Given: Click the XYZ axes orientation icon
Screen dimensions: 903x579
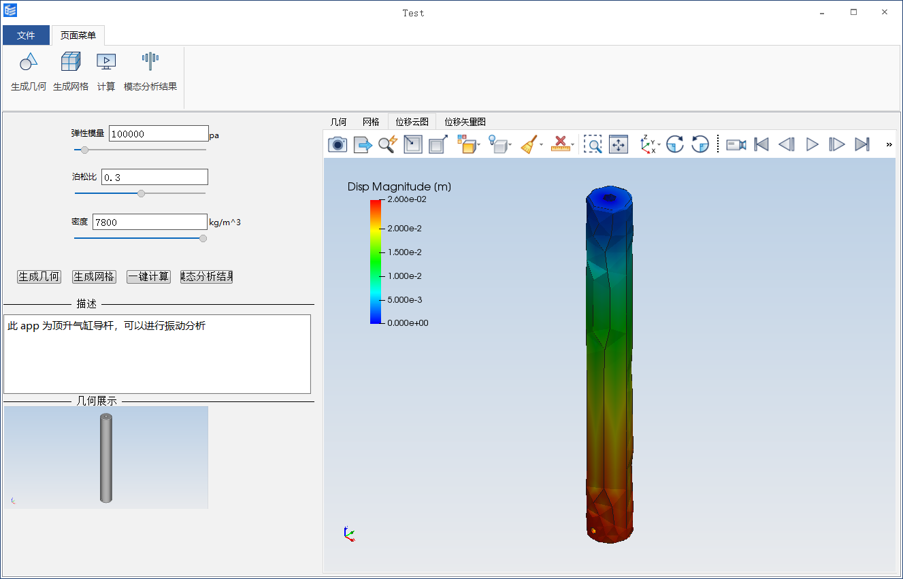Looking at the screenshot, I should (x=648, y=144).
